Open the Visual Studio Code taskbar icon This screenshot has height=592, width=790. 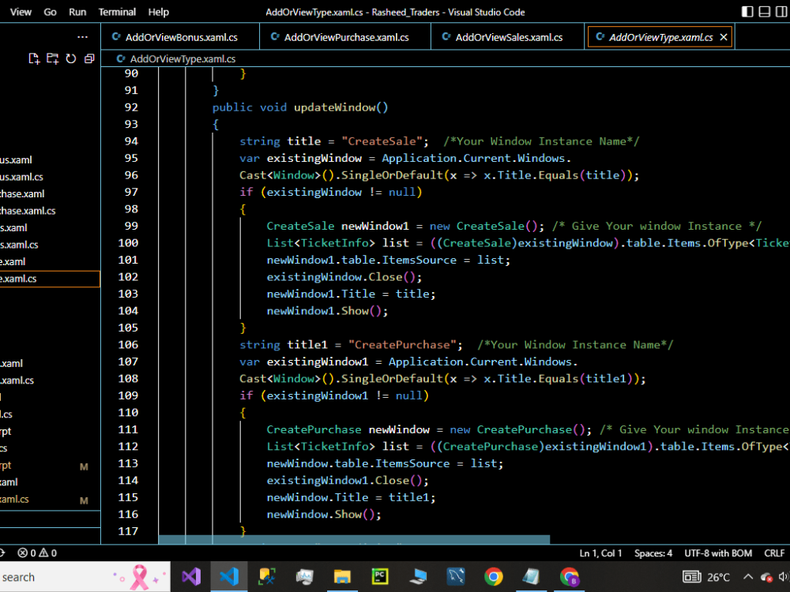[229, 577]
